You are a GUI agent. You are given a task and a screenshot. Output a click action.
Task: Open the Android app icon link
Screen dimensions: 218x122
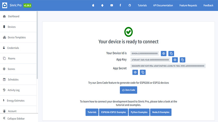click(x=102, y=5)
